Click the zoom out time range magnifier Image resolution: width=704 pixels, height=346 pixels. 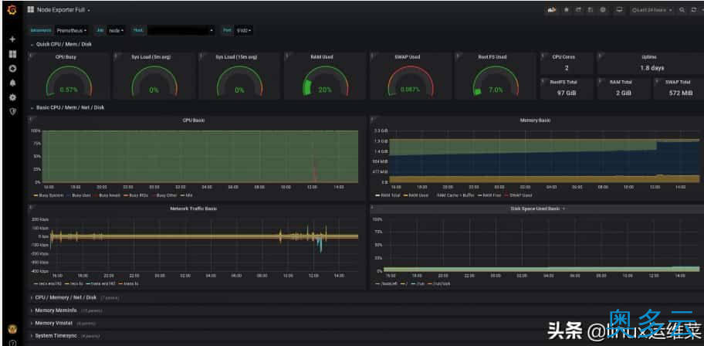[x=682, y=9]
